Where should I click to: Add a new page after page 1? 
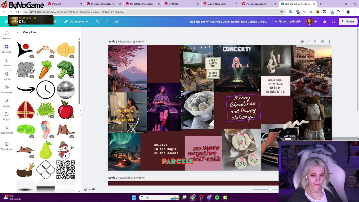click(329, 42)
